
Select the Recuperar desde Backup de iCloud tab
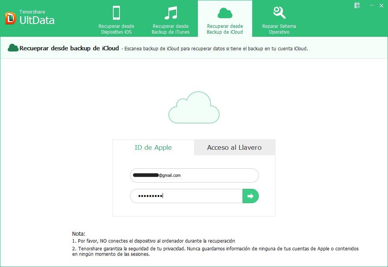point(225,19)
